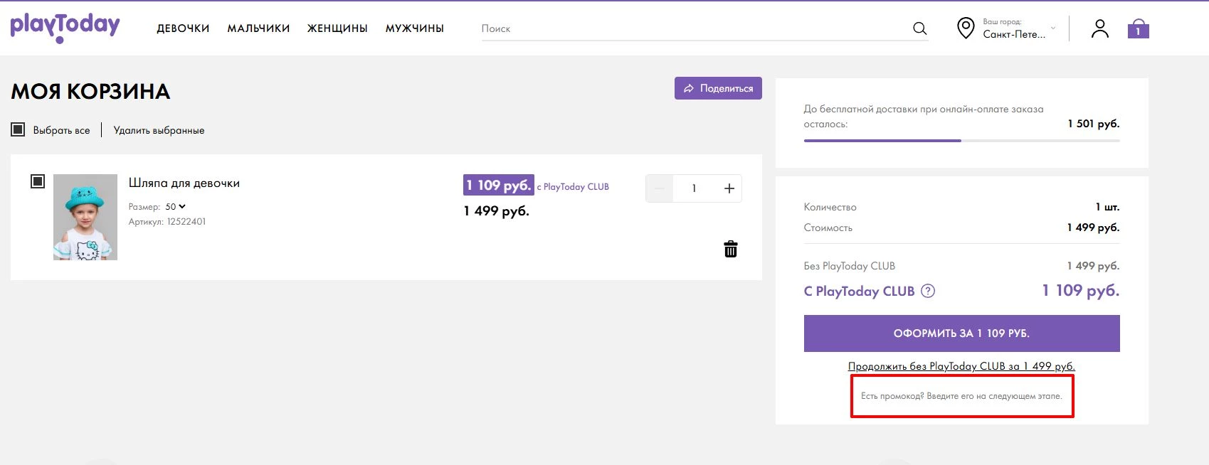The height and width of the screenshot is (465, 1209).
Task: Open the shopping bag cart icon
Action: (1138, 29)
